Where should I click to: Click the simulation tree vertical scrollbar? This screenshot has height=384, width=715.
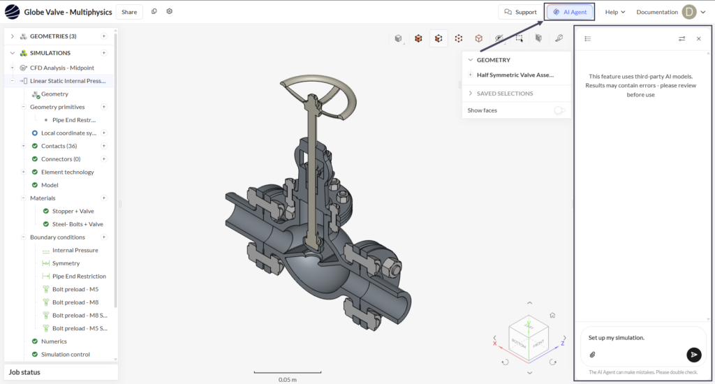point(115,171)
